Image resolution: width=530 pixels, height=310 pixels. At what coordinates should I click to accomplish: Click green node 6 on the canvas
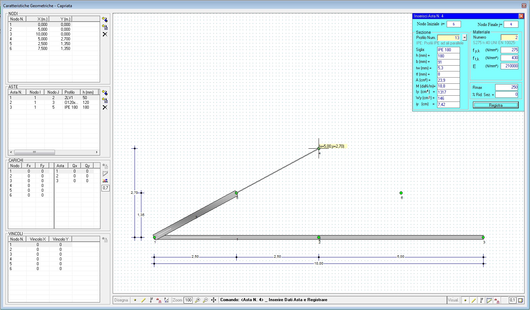[401, 193]
